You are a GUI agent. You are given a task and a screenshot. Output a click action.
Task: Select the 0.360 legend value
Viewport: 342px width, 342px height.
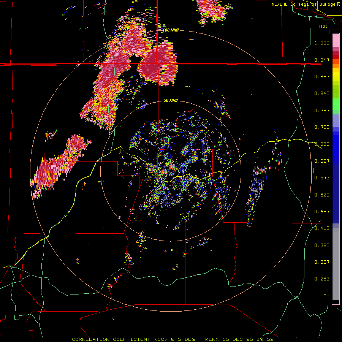(322, 245)
